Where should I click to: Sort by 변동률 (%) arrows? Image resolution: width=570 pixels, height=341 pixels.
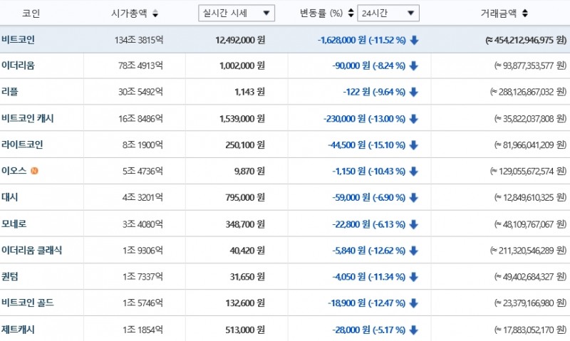351,13
